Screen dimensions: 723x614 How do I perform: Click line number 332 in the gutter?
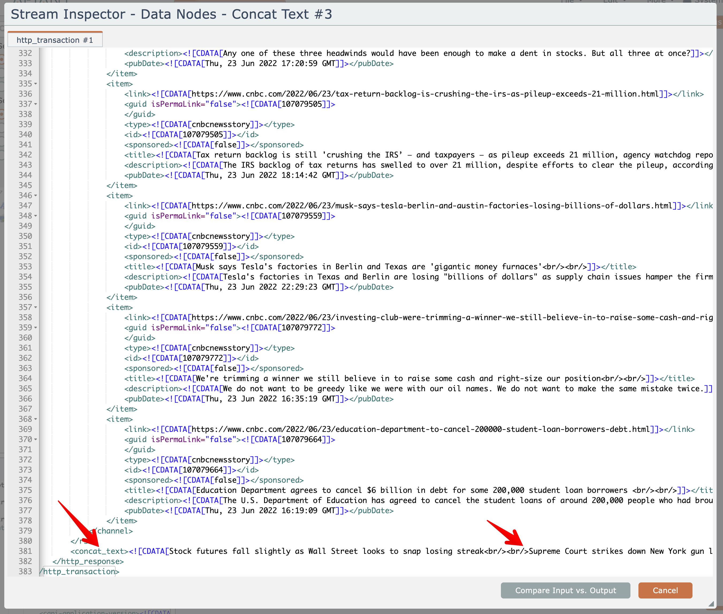[25, 53]
